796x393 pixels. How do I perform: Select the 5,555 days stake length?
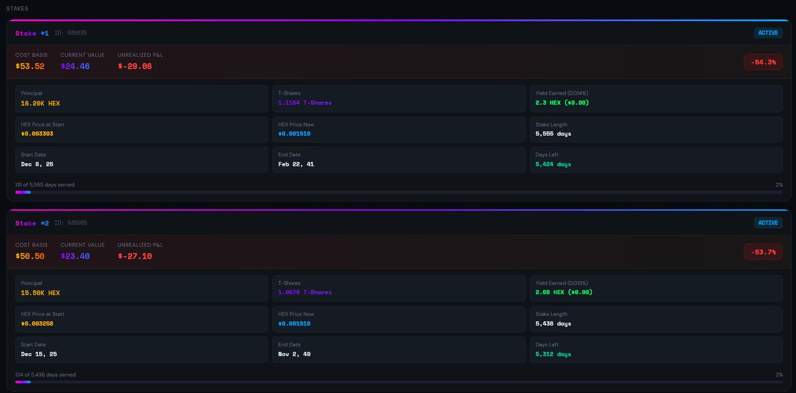[x=553, y=134]
